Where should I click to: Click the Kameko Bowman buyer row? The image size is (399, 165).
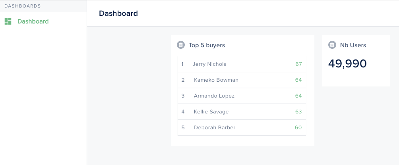pyautogui.click(x=242, y=80)
